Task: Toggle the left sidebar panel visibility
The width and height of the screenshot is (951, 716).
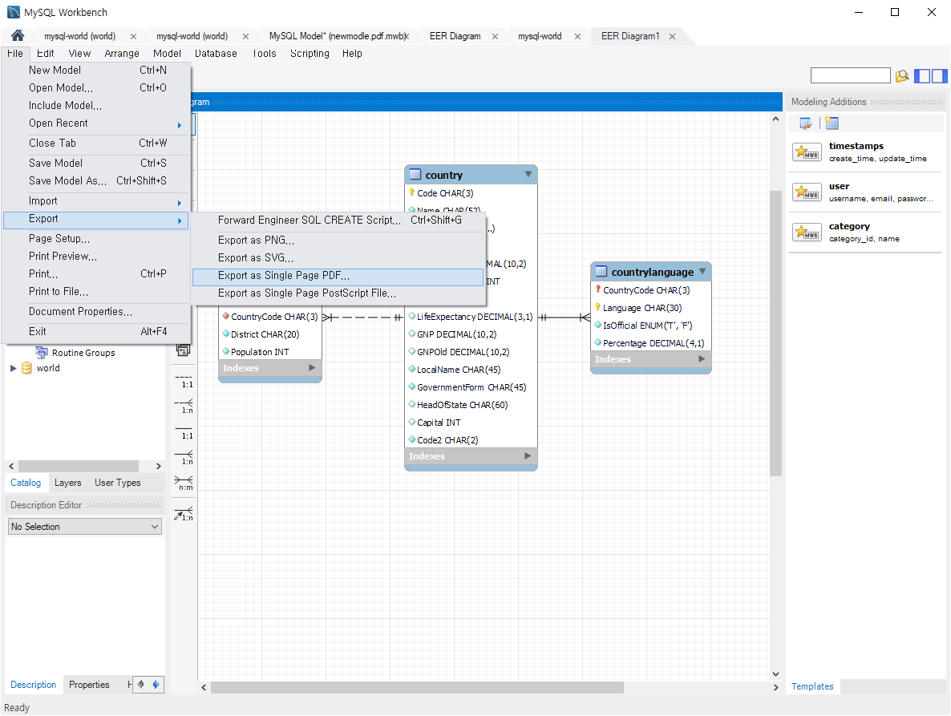Action: point(922,76)
